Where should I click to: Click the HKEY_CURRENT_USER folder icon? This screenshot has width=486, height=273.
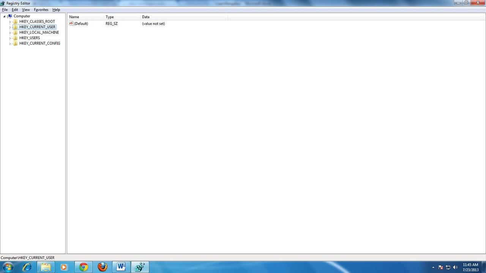pos(15,27)
